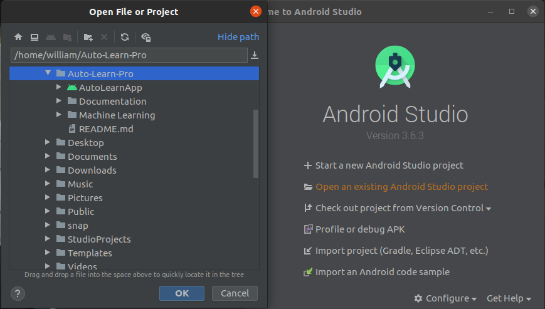This screenshot has height=309, width=545.
Task: Collapse the Auto-Learn-Pro folder
Action: pyautogui.click(x=48, y=73)
